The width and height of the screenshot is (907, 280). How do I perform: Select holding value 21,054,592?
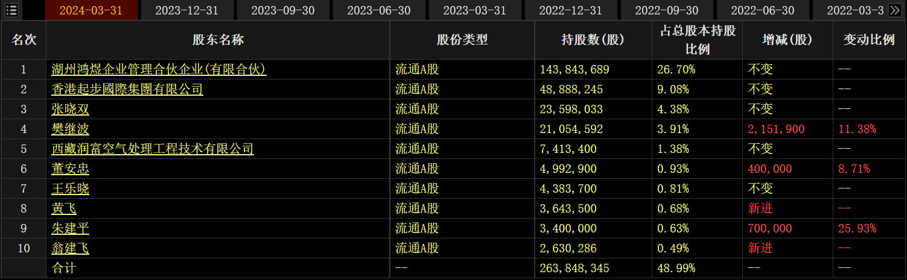(572, 129)
